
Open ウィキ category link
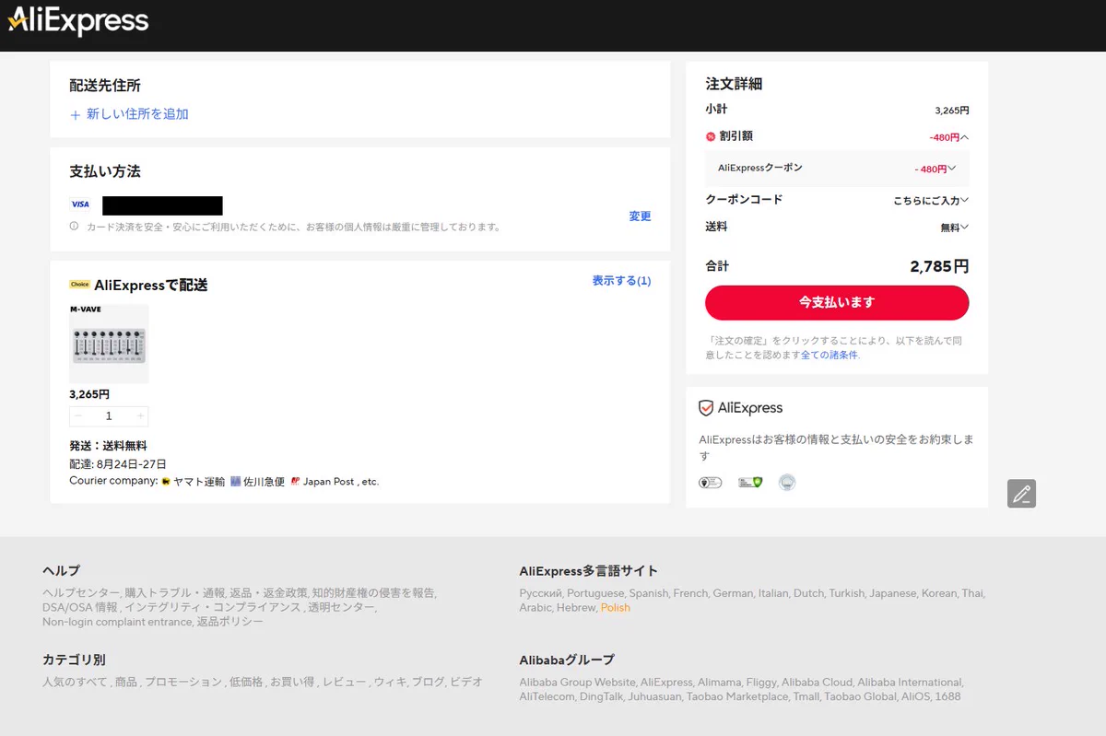pyautogui.click(x=389, y=683)
